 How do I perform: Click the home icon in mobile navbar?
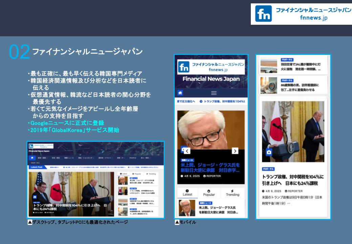point(180,93)
